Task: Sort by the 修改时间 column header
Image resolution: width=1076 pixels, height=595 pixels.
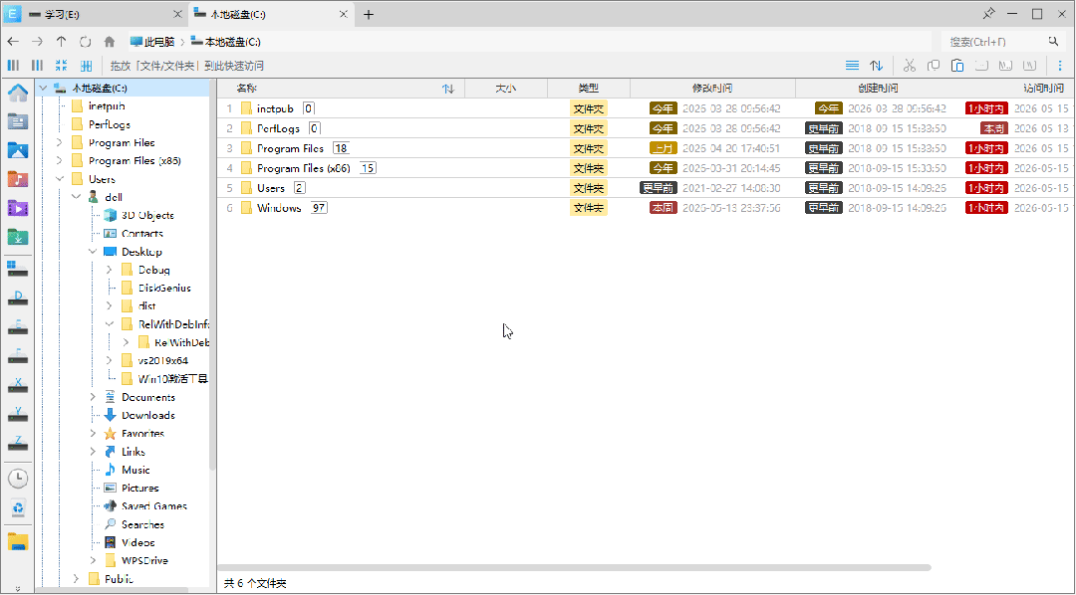Action: click(x=712, y=89)
